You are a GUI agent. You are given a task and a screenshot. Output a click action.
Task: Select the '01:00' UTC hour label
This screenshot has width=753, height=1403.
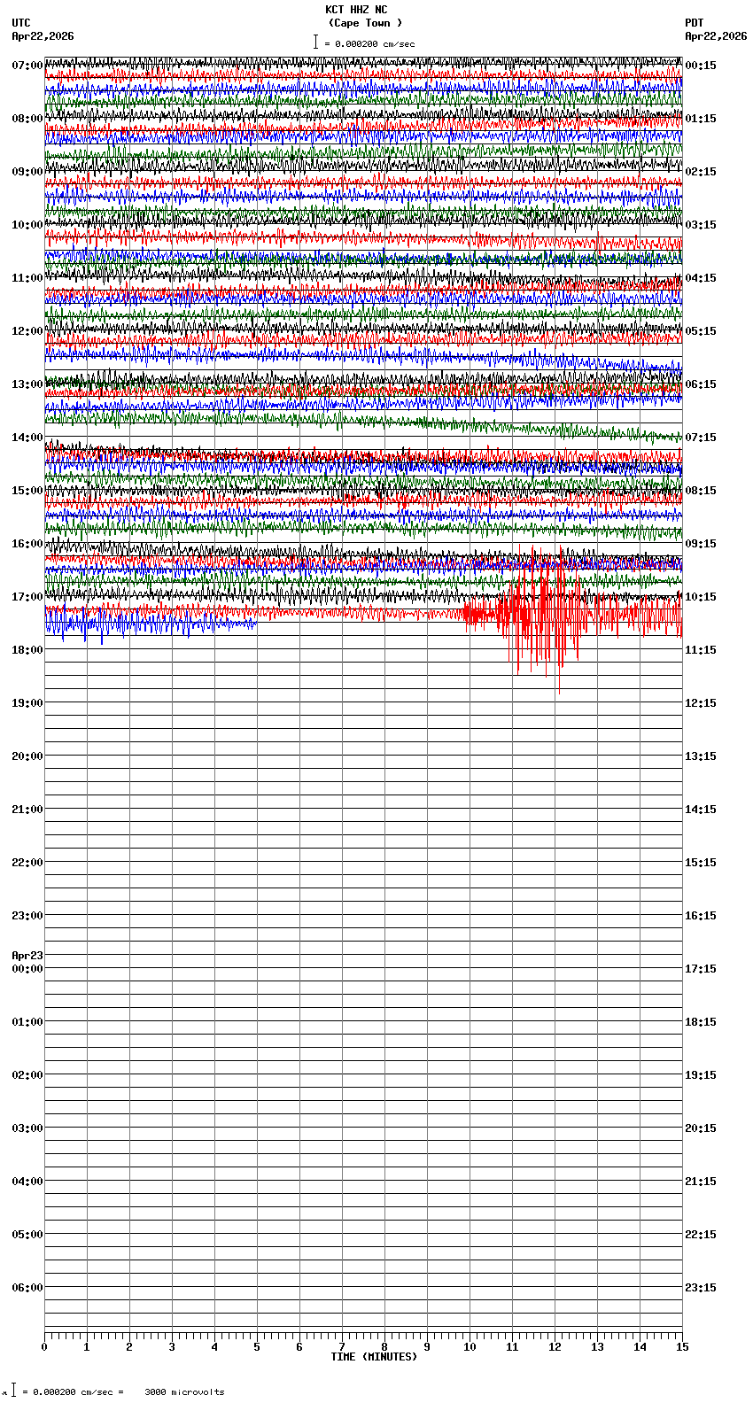pyautogui.click(x=27, y=1022)
